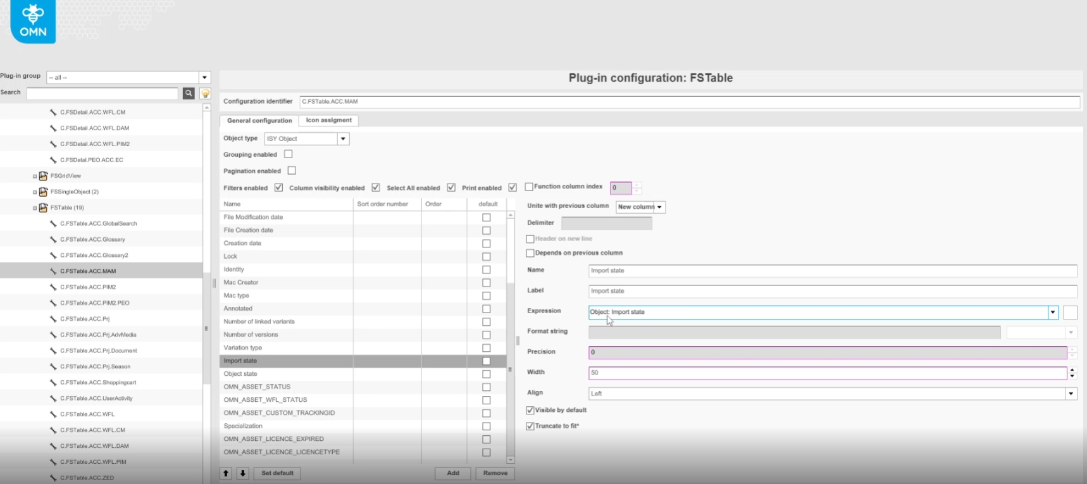Viewport: 1087px width, 484px height.
Task: Select C.FSTable.ACC.Prj in tree
Action: pos(85,319)
